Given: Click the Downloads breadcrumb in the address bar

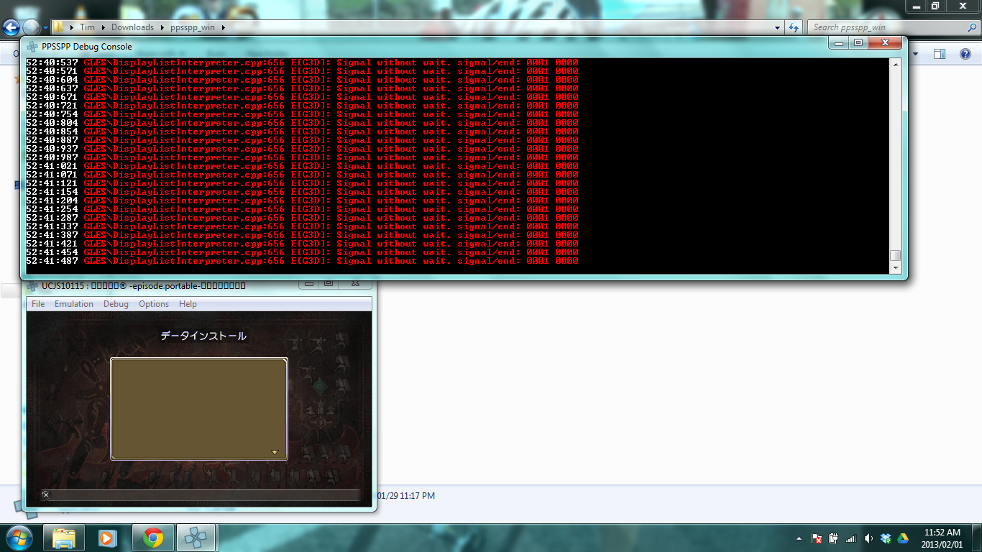Looking at the screenshot, I should [132, 27].
